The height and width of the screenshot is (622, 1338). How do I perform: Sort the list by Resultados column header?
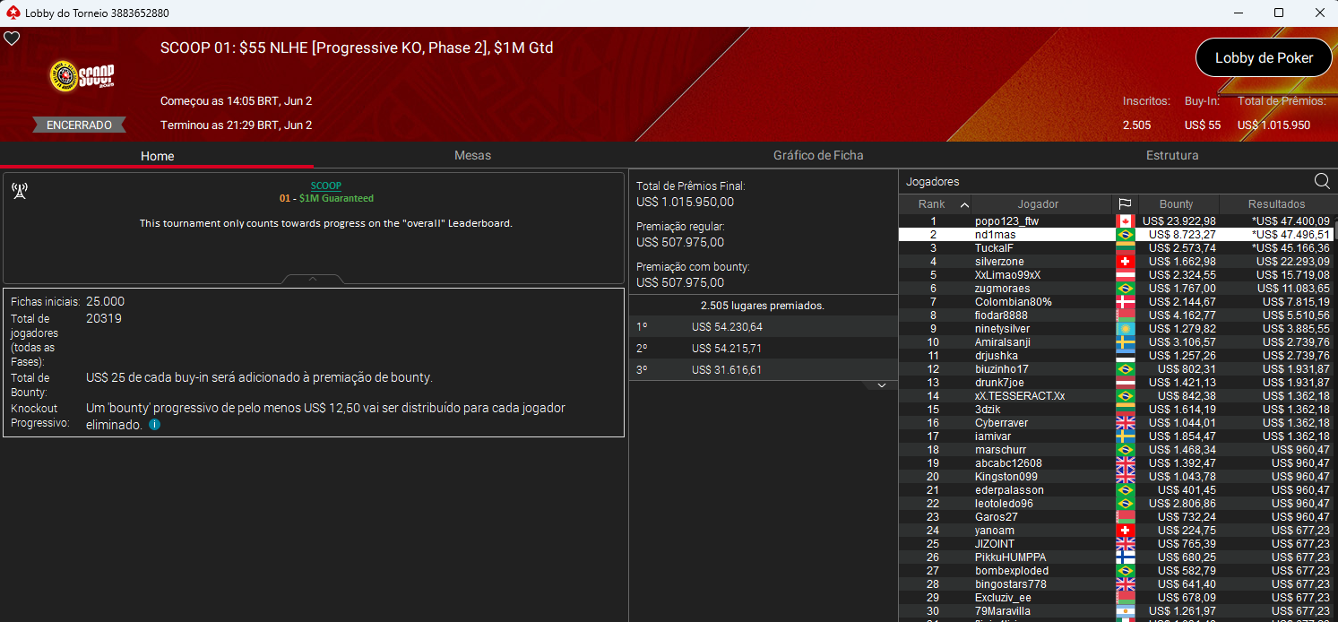[x=1276, y=204]
